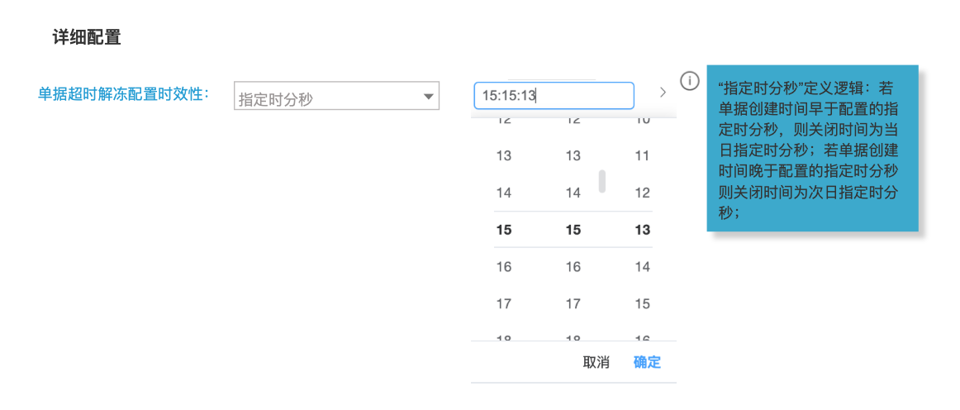Focus the 15:15:13 time input field

[554, 96]
